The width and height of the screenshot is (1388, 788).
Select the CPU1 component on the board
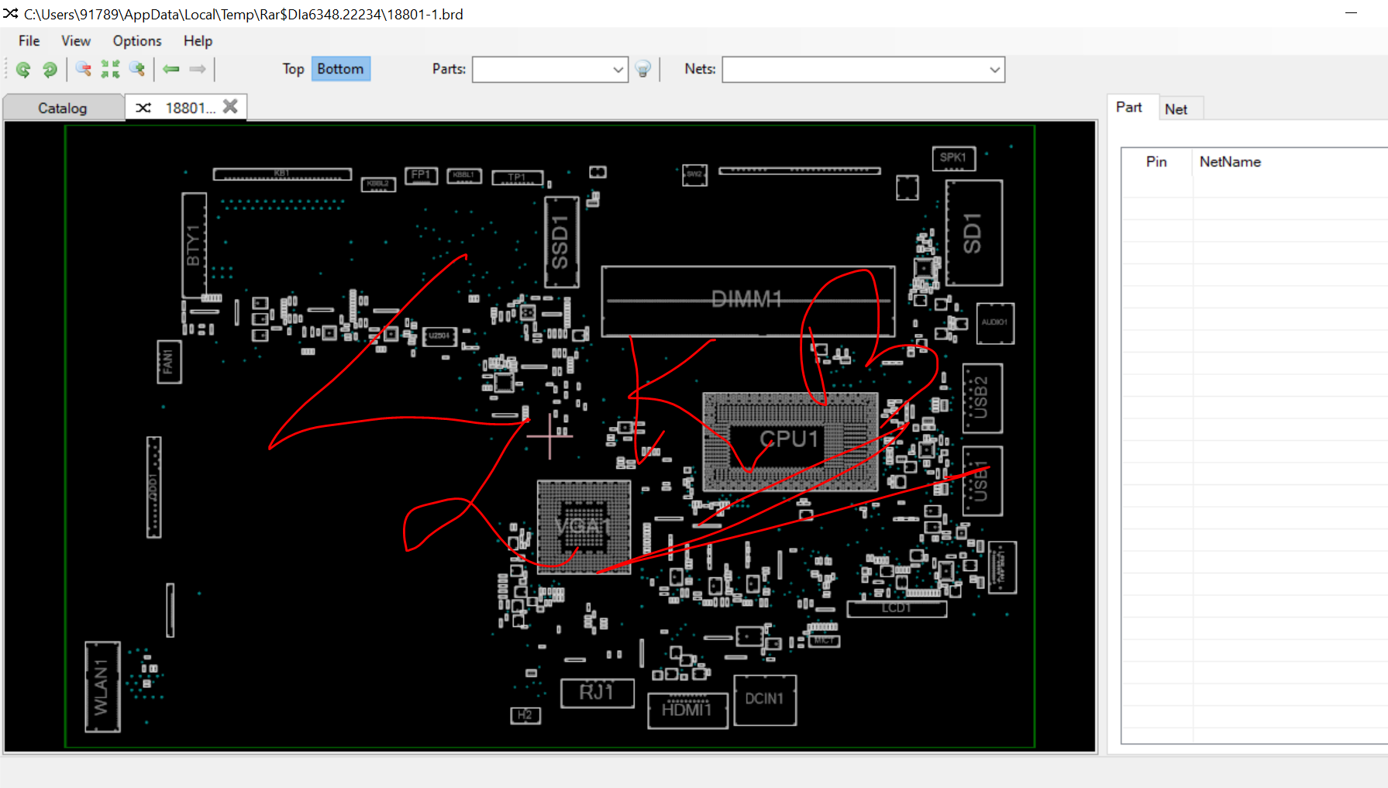tap(790, 440)
